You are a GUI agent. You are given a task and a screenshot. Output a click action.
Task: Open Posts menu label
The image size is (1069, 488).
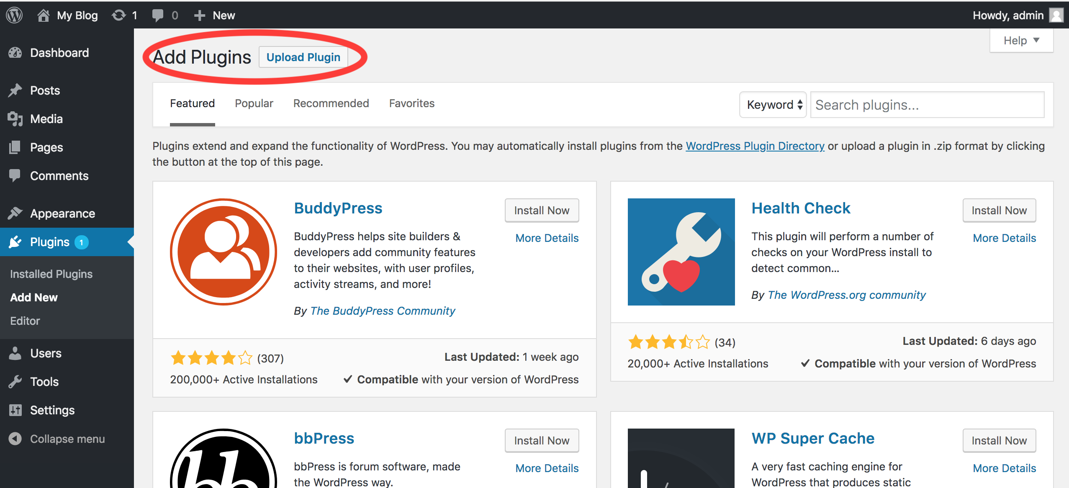(x=45, y=90)
